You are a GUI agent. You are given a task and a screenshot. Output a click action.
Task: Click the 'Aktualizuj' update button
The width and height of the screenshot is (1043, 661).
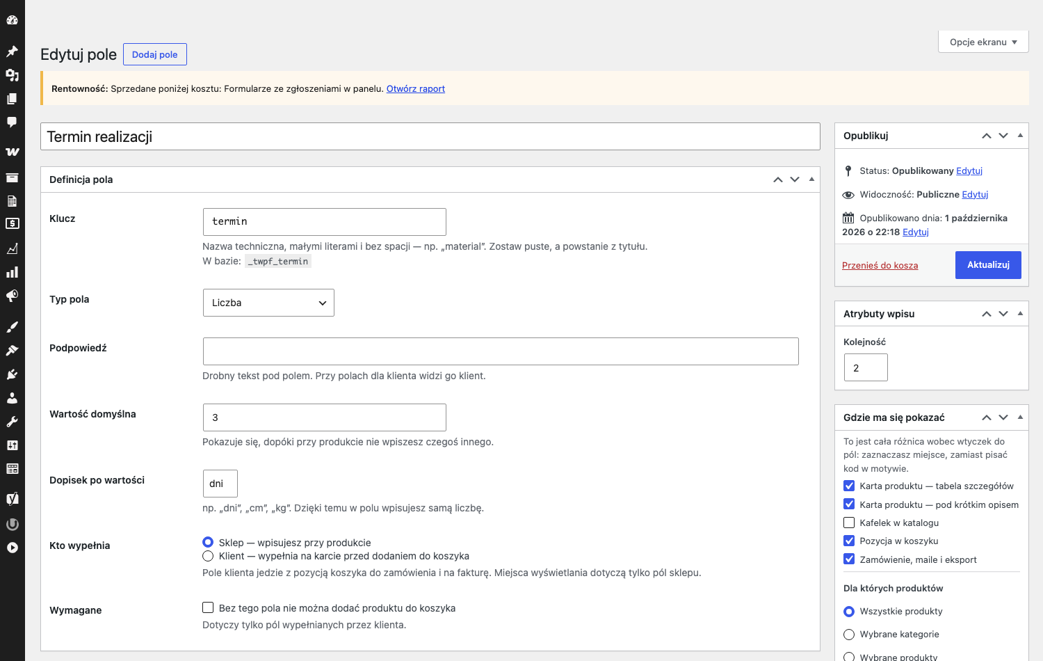(988, 265)
